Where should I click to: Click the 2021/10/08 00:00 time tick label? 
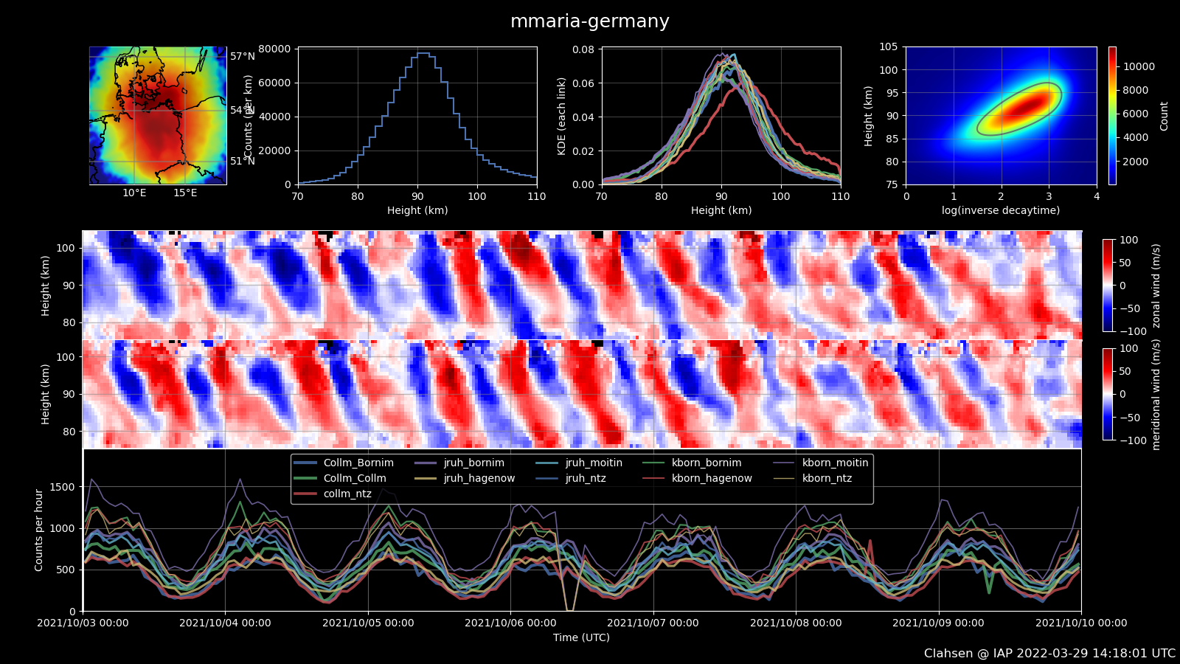(x=796, y=623)
